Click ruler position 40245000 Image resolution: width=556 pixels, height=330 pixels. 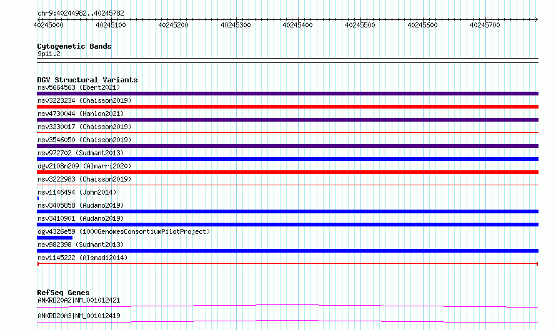[x=48, y=25]
